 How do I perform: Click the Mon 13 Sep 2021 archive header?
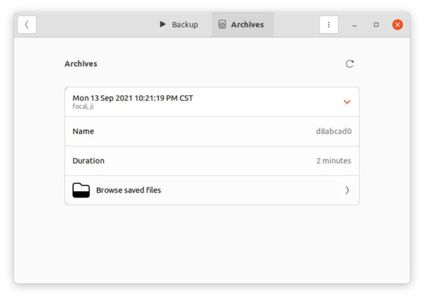212,102
